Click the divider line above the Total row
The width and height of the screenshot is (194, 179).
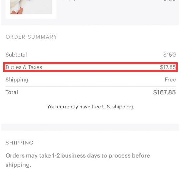click(91, 86)
